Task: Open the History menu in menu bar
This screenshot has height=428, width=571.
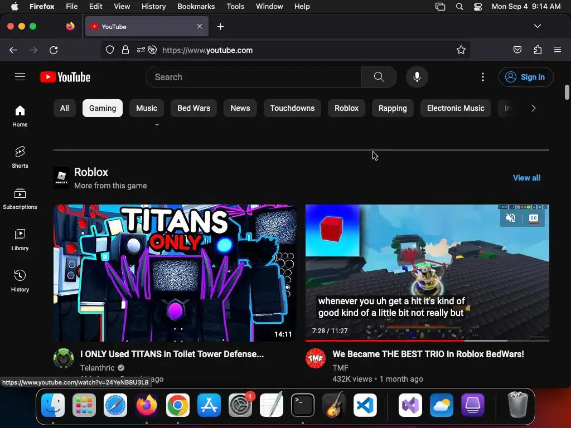Action: coord(154,6)
